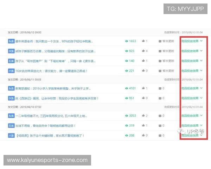
Task: Click the publish date 2019/06/10 07:50
Action: [31, 107]
